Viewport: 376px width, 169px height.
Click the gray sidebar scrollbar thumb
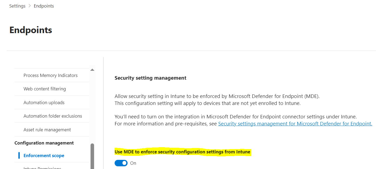[x=92, y=153]
